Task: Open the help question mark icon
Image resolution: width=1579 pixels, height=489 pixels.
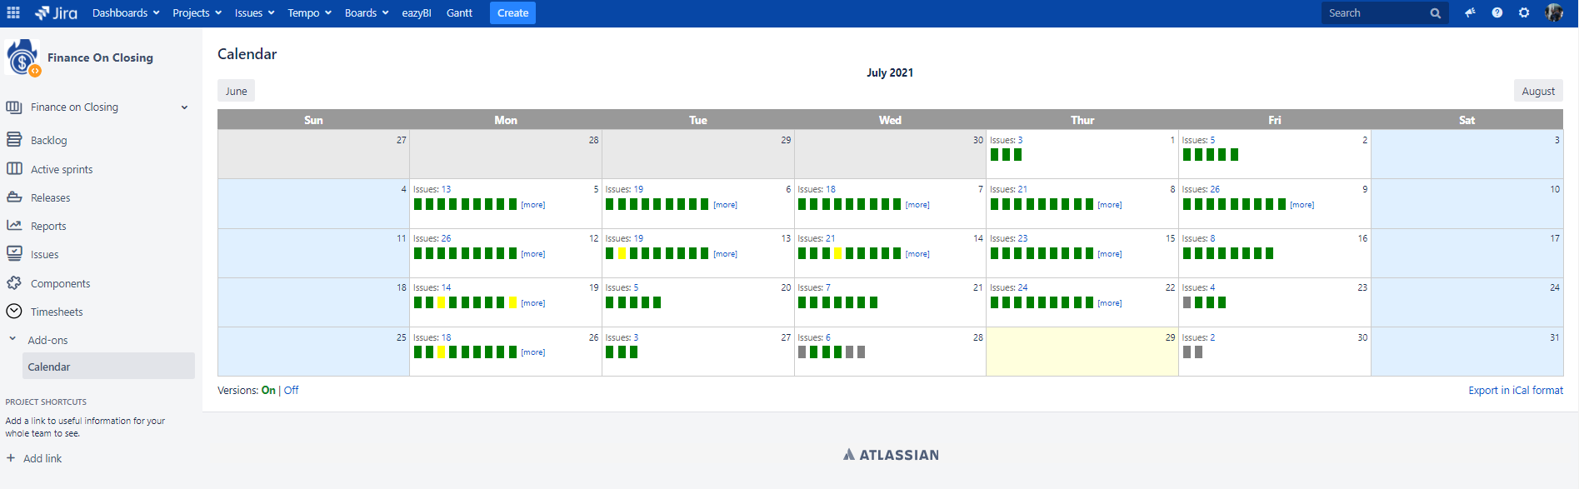Action: click(x=1497, y=12)
